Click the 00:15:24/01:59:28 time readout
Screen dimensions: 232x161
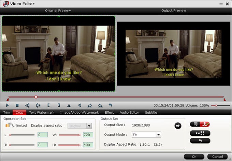coord(169,106)
